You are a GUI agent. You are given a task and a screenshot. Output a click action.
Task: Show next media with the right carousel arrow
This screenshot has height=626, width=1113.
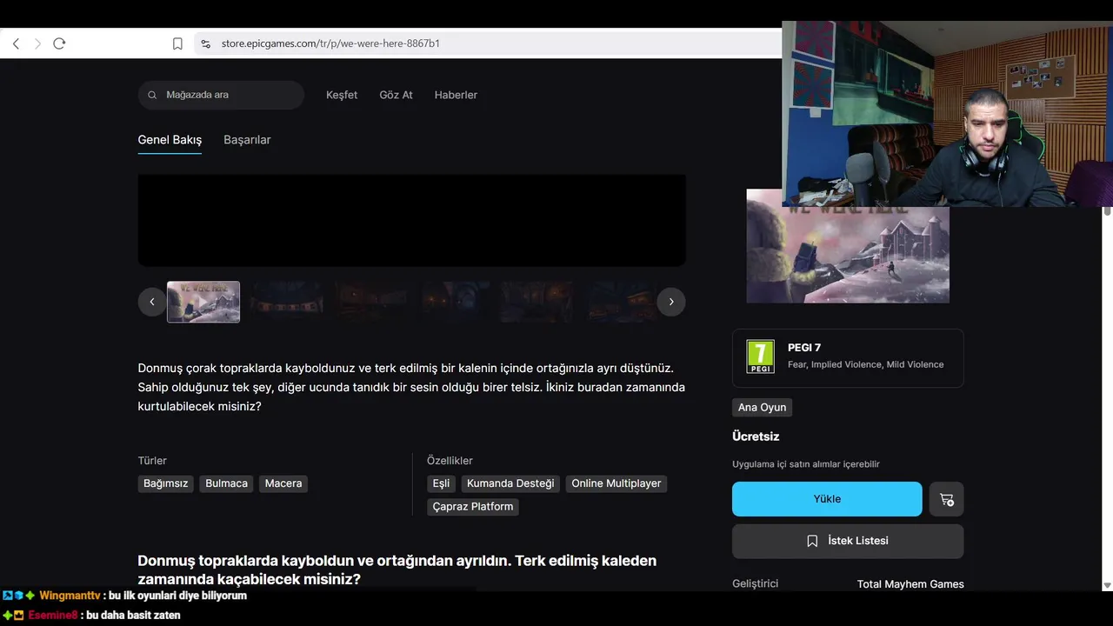click(671, 302)
